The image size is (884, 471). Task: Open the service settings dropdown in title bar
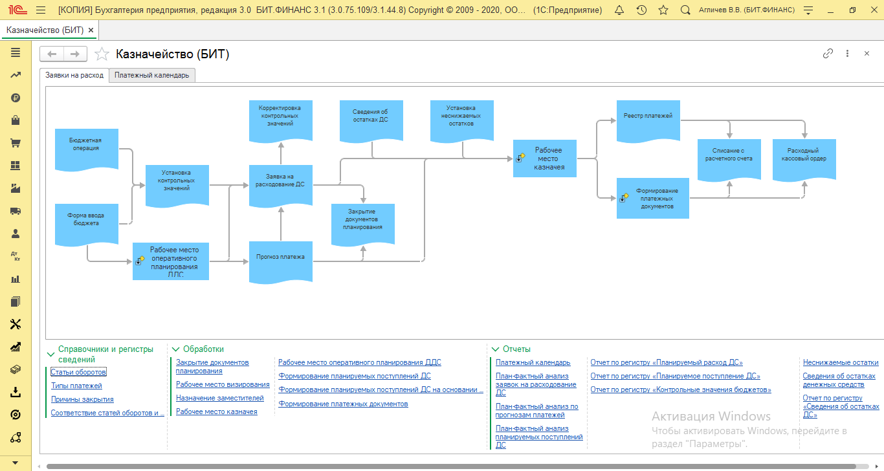tap(808, 10)
